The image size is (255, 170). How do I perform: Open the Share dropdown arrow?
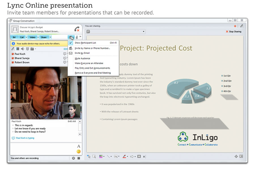[50, 37]
